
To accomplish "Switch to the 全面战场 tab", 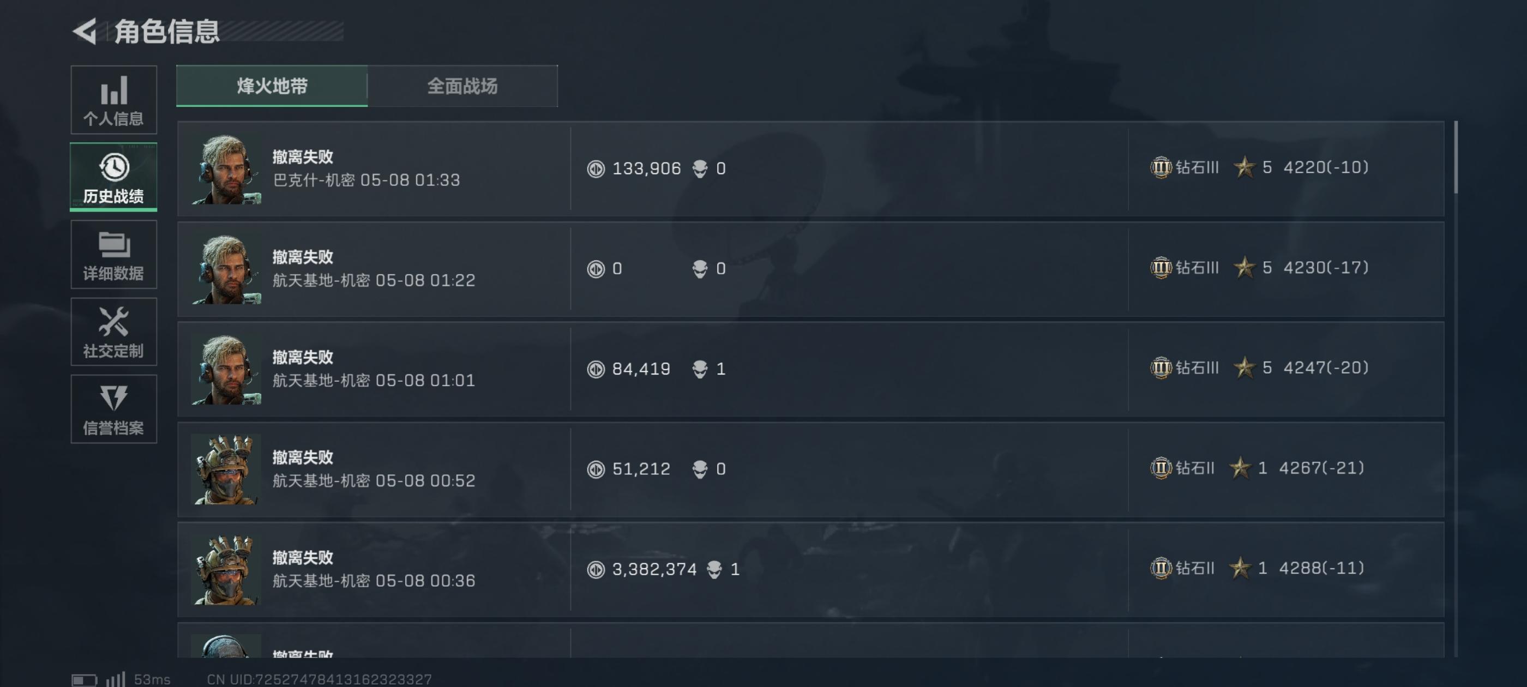I will 463,86.
